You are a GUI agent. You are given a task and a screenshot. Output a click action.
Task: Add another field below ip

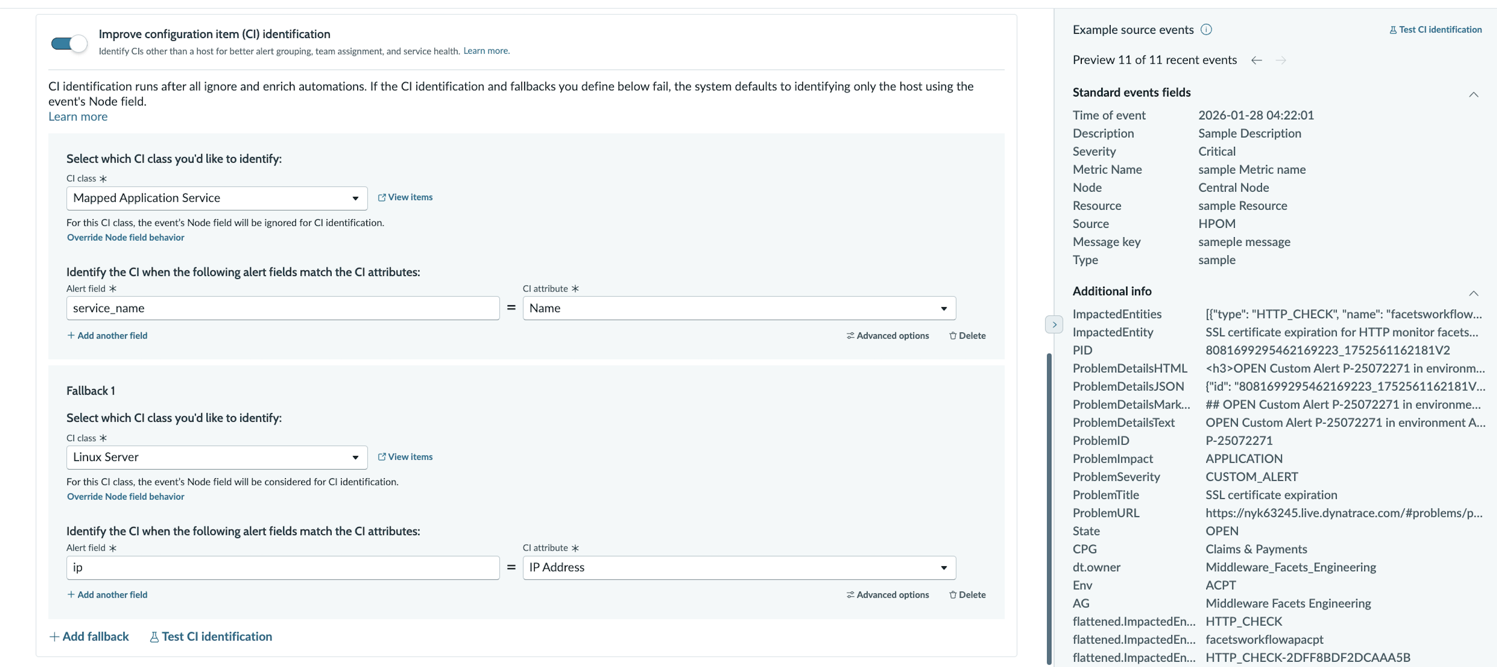108,595
